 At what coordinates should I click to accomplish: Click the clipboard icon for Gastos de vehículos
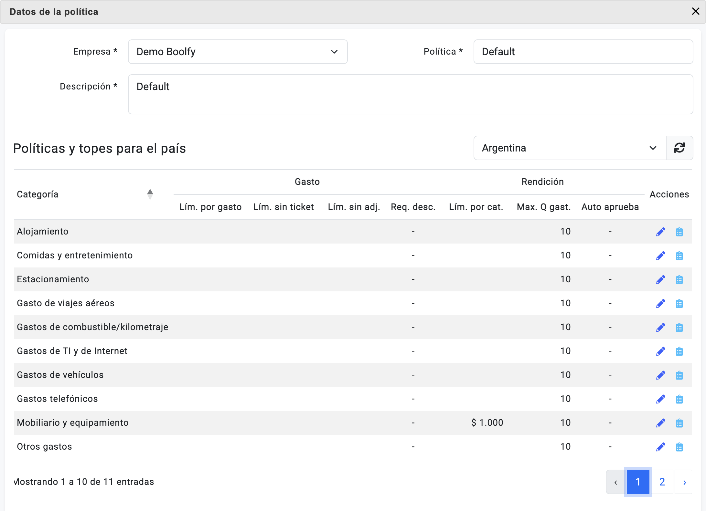click(x=679, y=375)
